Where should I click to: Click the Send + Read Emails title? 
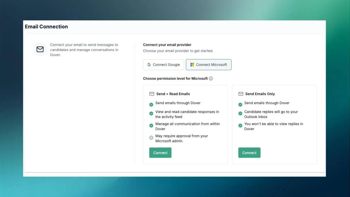[173, 94]
